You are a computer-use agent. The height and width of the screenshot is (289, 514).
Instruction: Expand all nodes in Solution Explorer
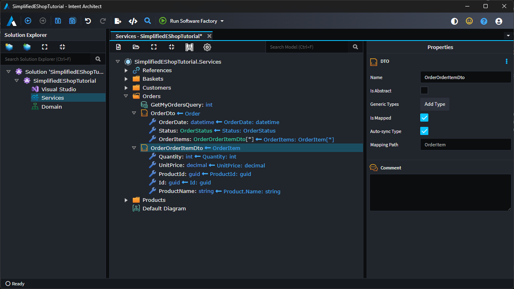[45, 47]
